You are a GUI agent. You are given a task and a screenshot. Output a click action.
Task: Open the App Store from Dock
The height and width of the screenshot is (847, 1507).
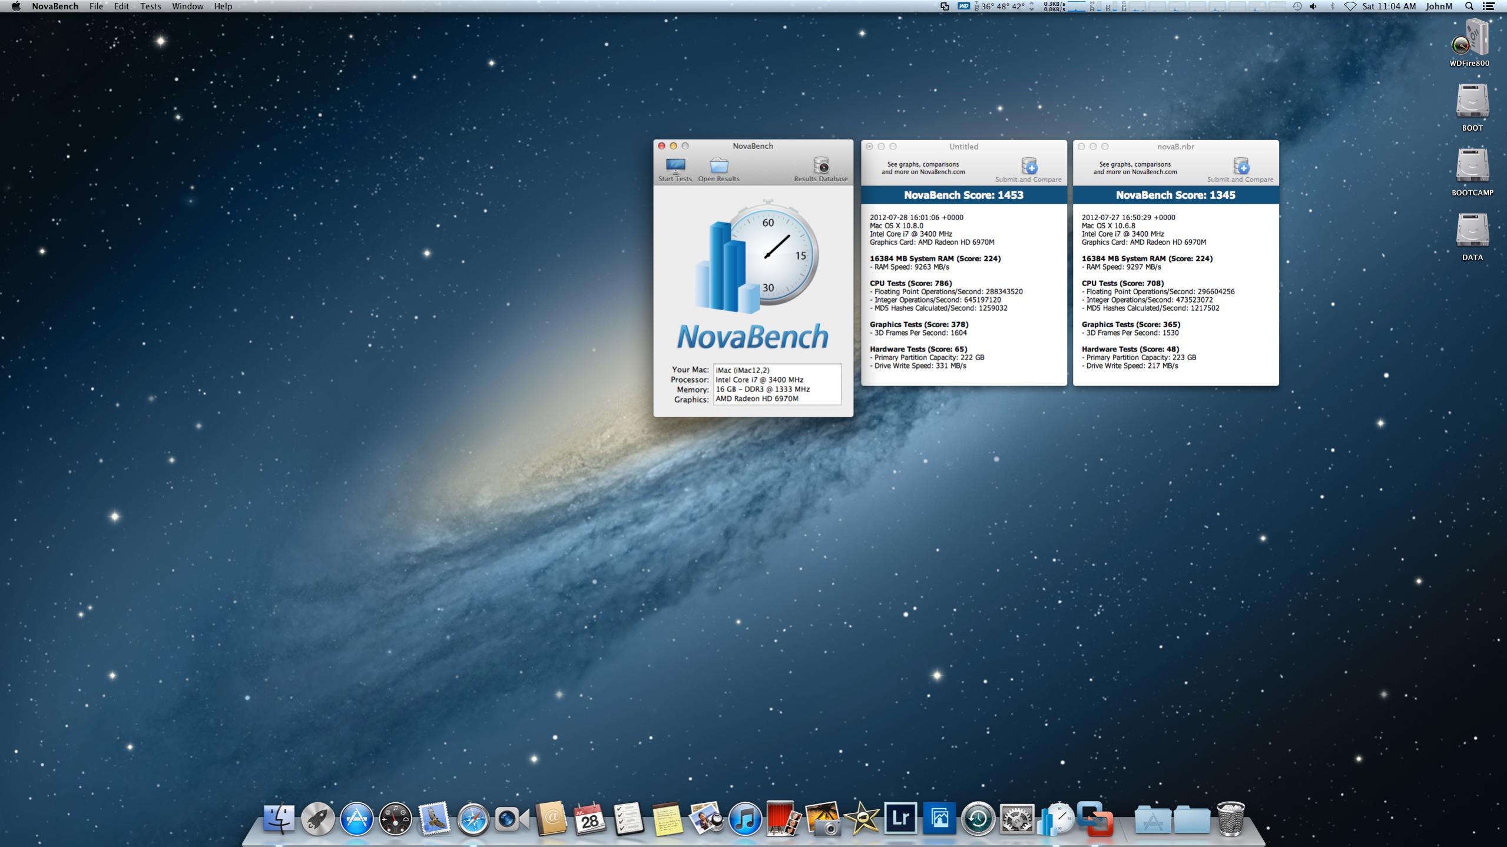pos(356,818)
